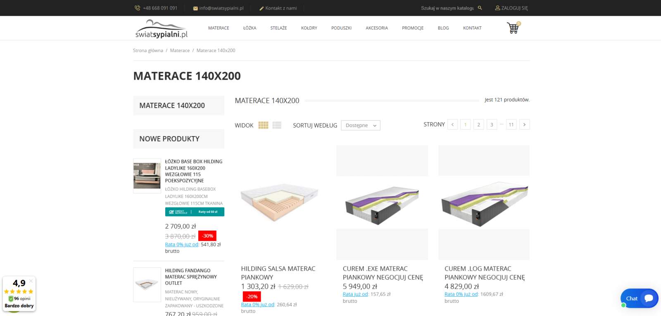Open Curem .LOG mattress image

click(484, 203)
